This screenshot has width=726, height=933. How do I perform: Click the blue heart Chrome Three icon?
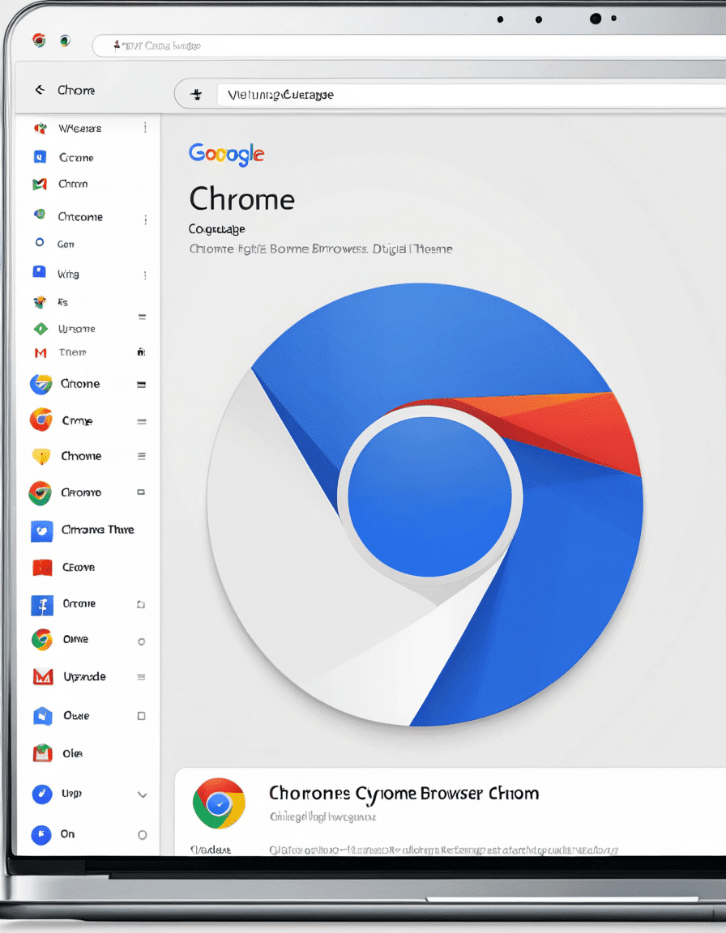tap(41, 530)
